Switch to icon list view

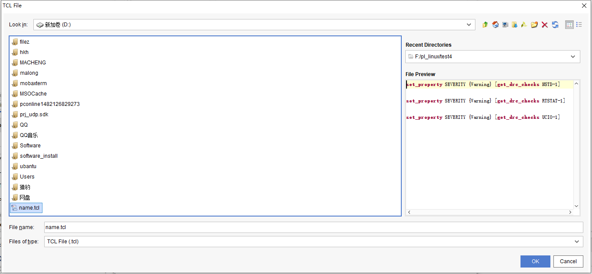569,25
